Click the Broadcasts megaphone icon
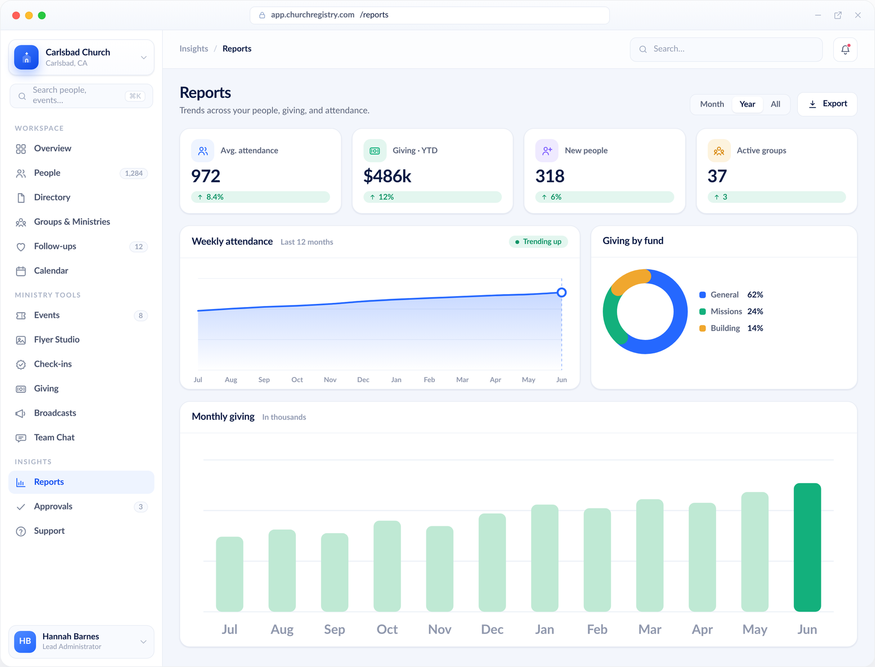875x667 pixels. [21, 413]
